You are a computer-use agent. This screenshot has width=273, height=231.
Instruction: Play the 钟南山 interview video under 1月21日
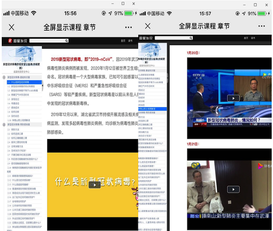[x=233, y=189]
